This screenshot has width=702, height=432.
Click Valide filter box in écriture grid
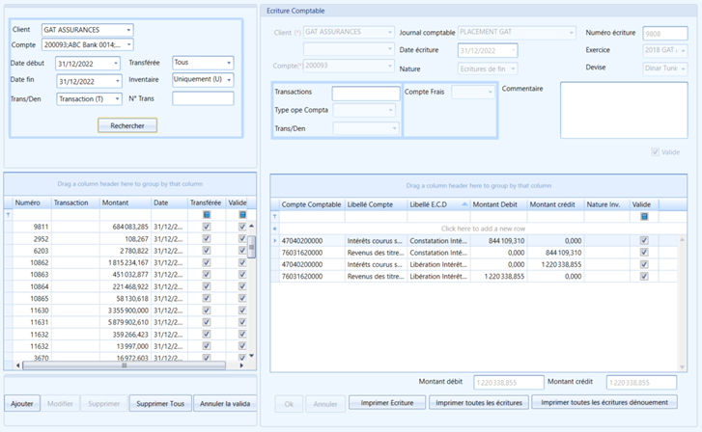(644, 216)
